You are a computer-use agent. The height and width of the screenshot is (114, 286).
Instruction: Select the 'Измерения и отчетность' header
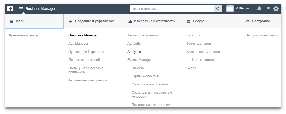pos(152,21)
